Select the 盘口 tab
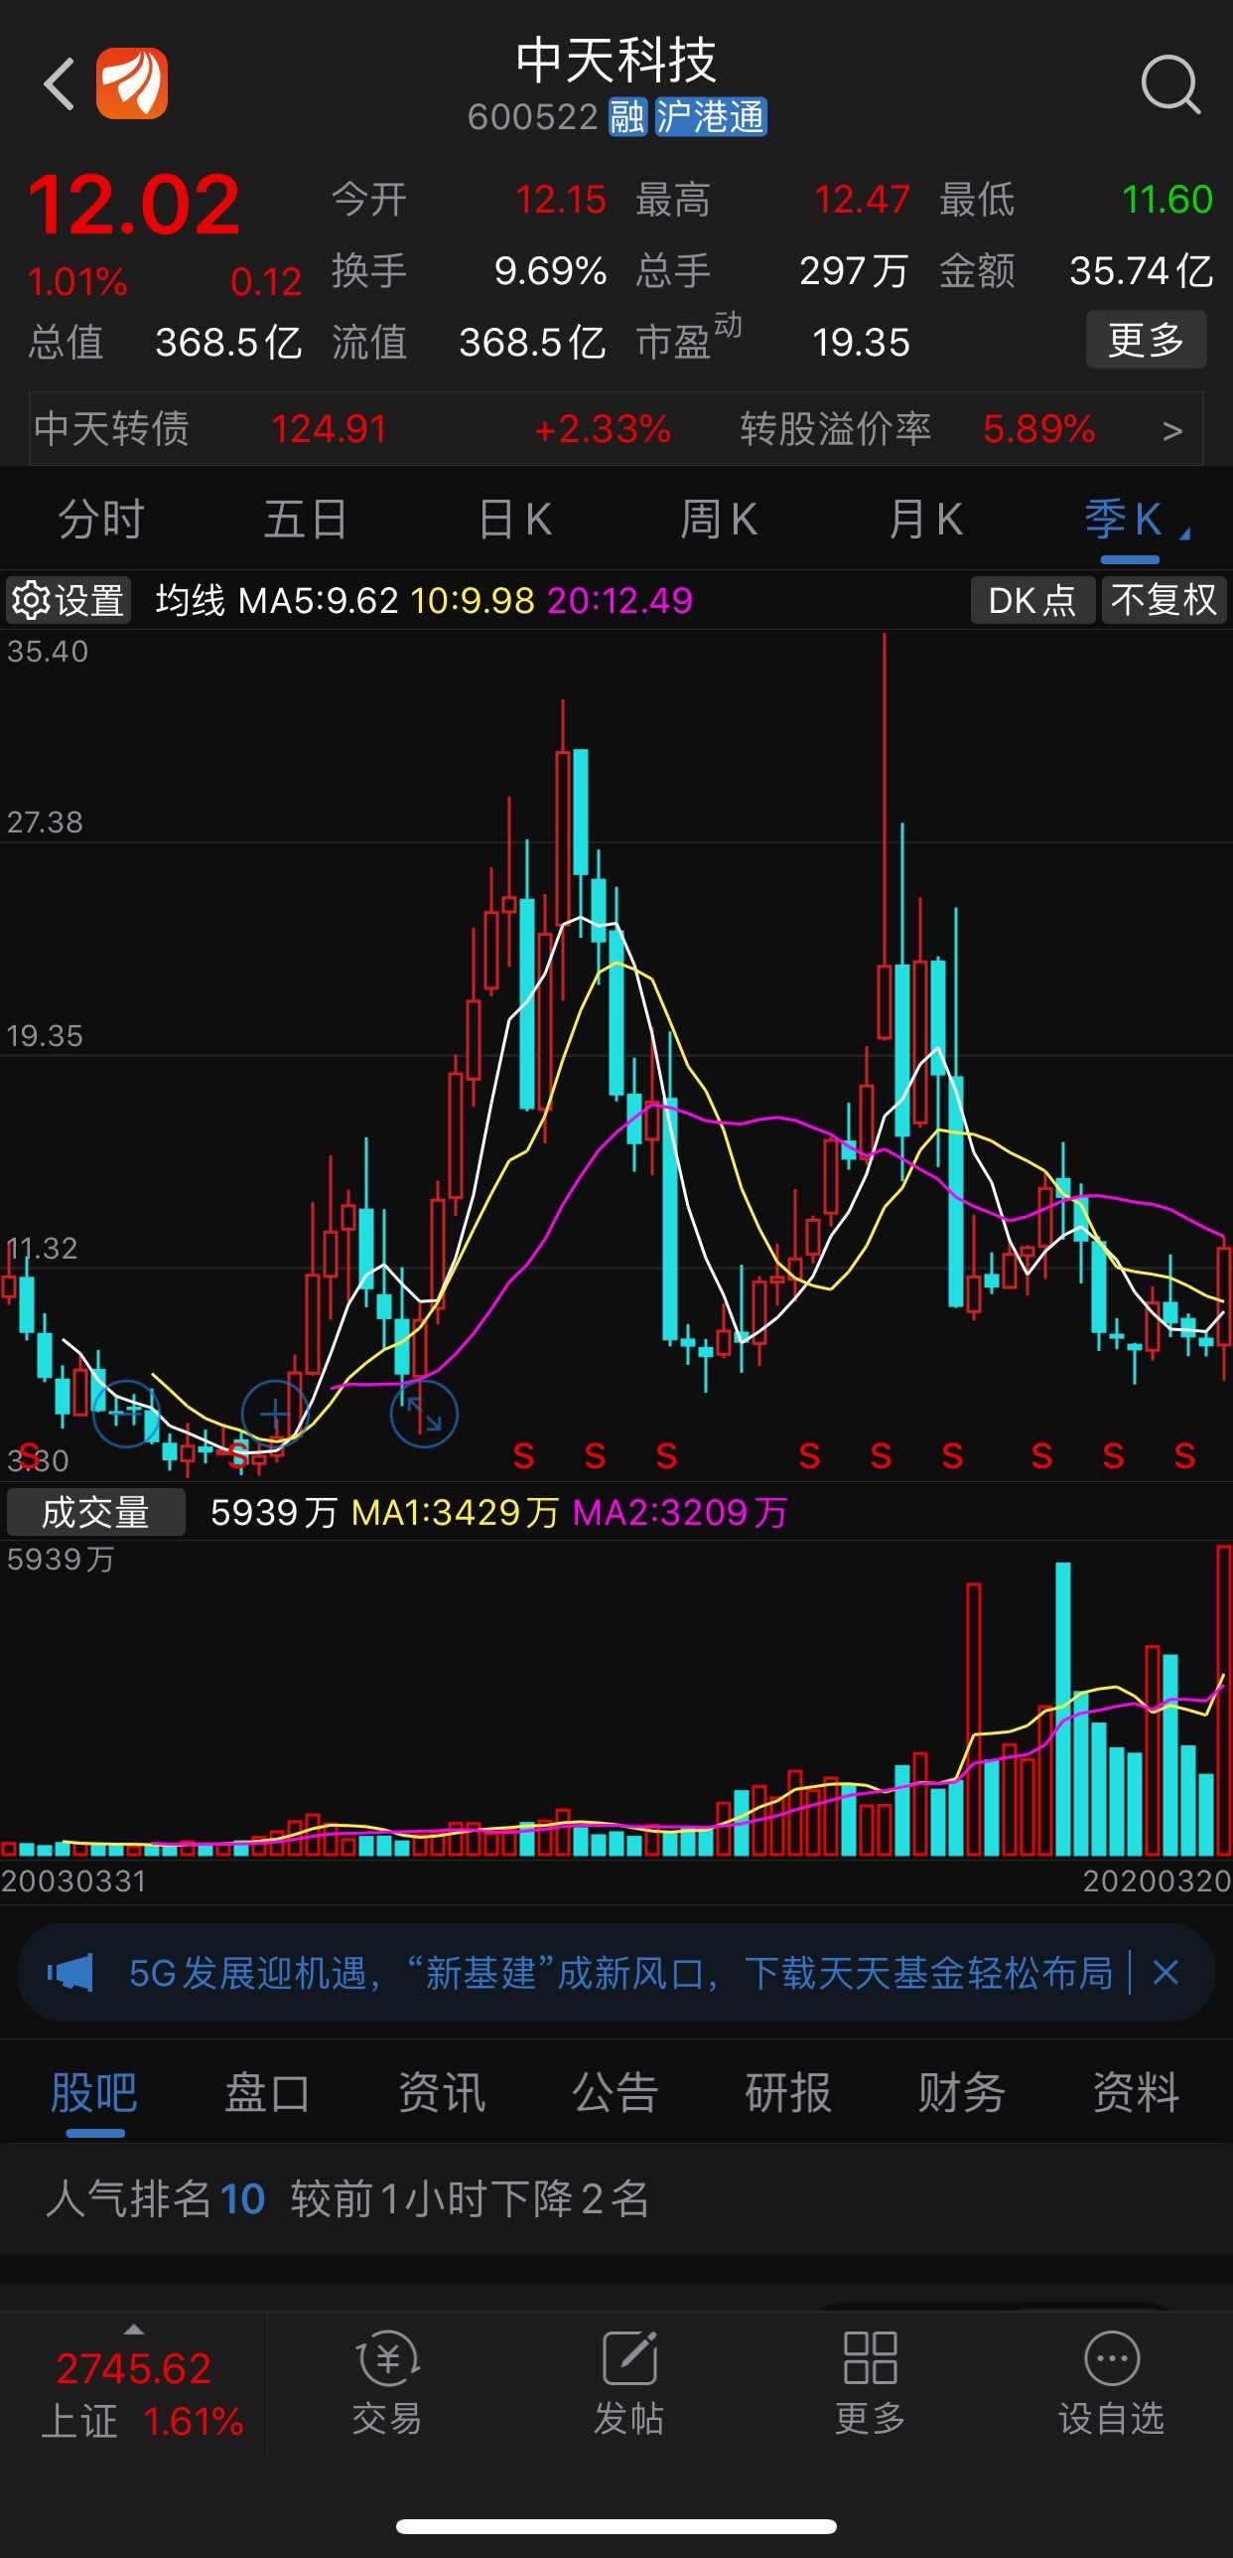This screenshot has width=1233, height=2558. pyautogui.click(x=267, y=2094)
